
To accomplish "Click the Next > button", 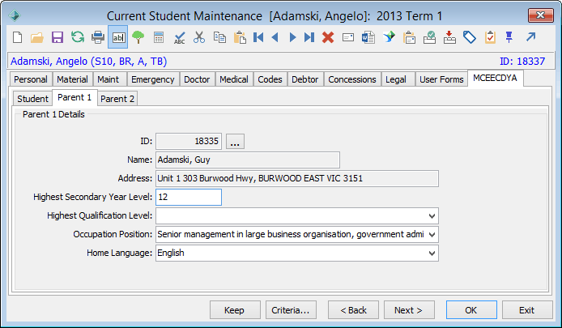I will pos(409,310).
